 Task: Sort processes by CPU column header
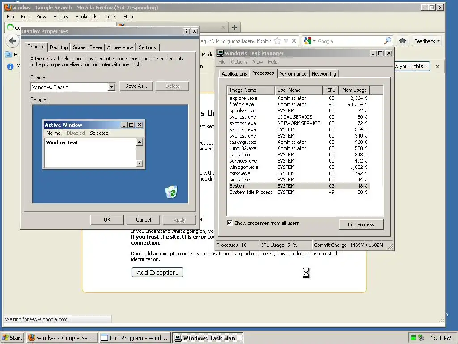coord(331,90)
